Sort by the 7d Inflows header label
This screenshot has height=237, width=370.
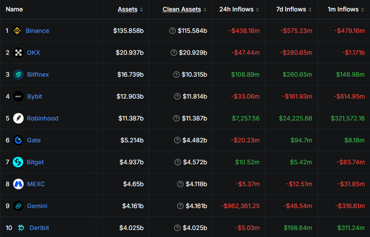(291, 9)
